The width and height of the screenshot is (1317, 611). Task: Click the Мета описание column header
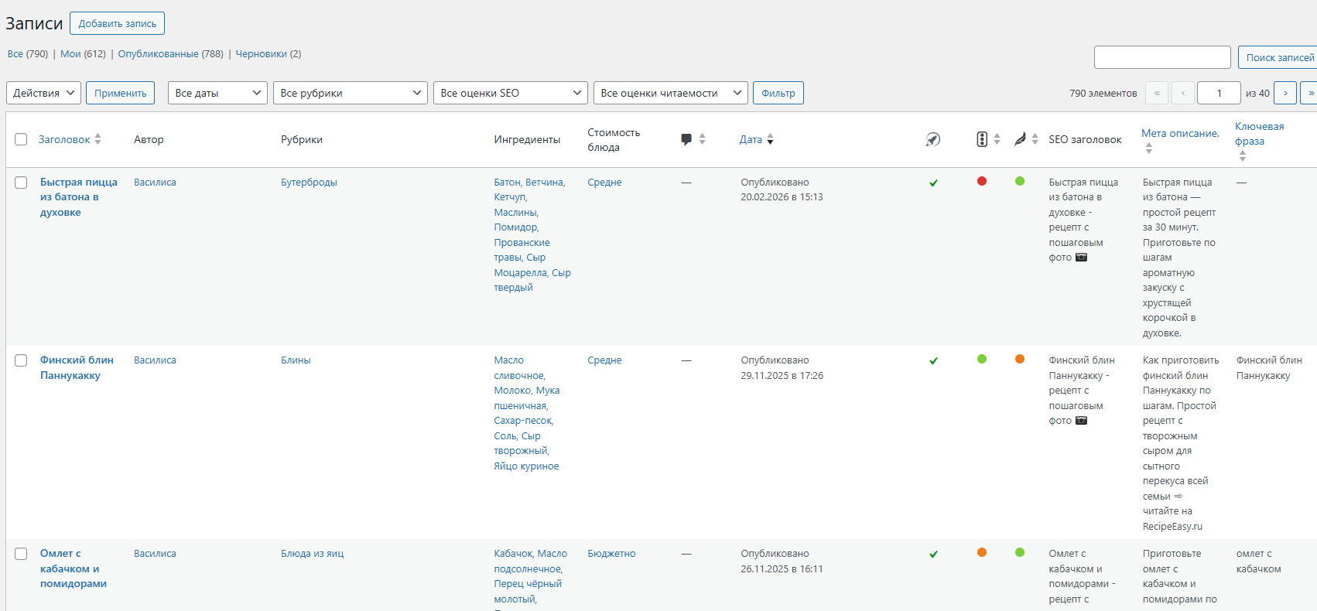1180,134
